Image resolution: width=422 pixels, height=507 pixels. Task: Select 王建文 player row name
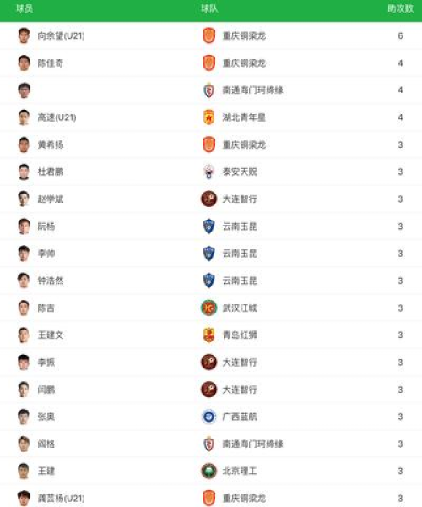click(x=51, y=335)
